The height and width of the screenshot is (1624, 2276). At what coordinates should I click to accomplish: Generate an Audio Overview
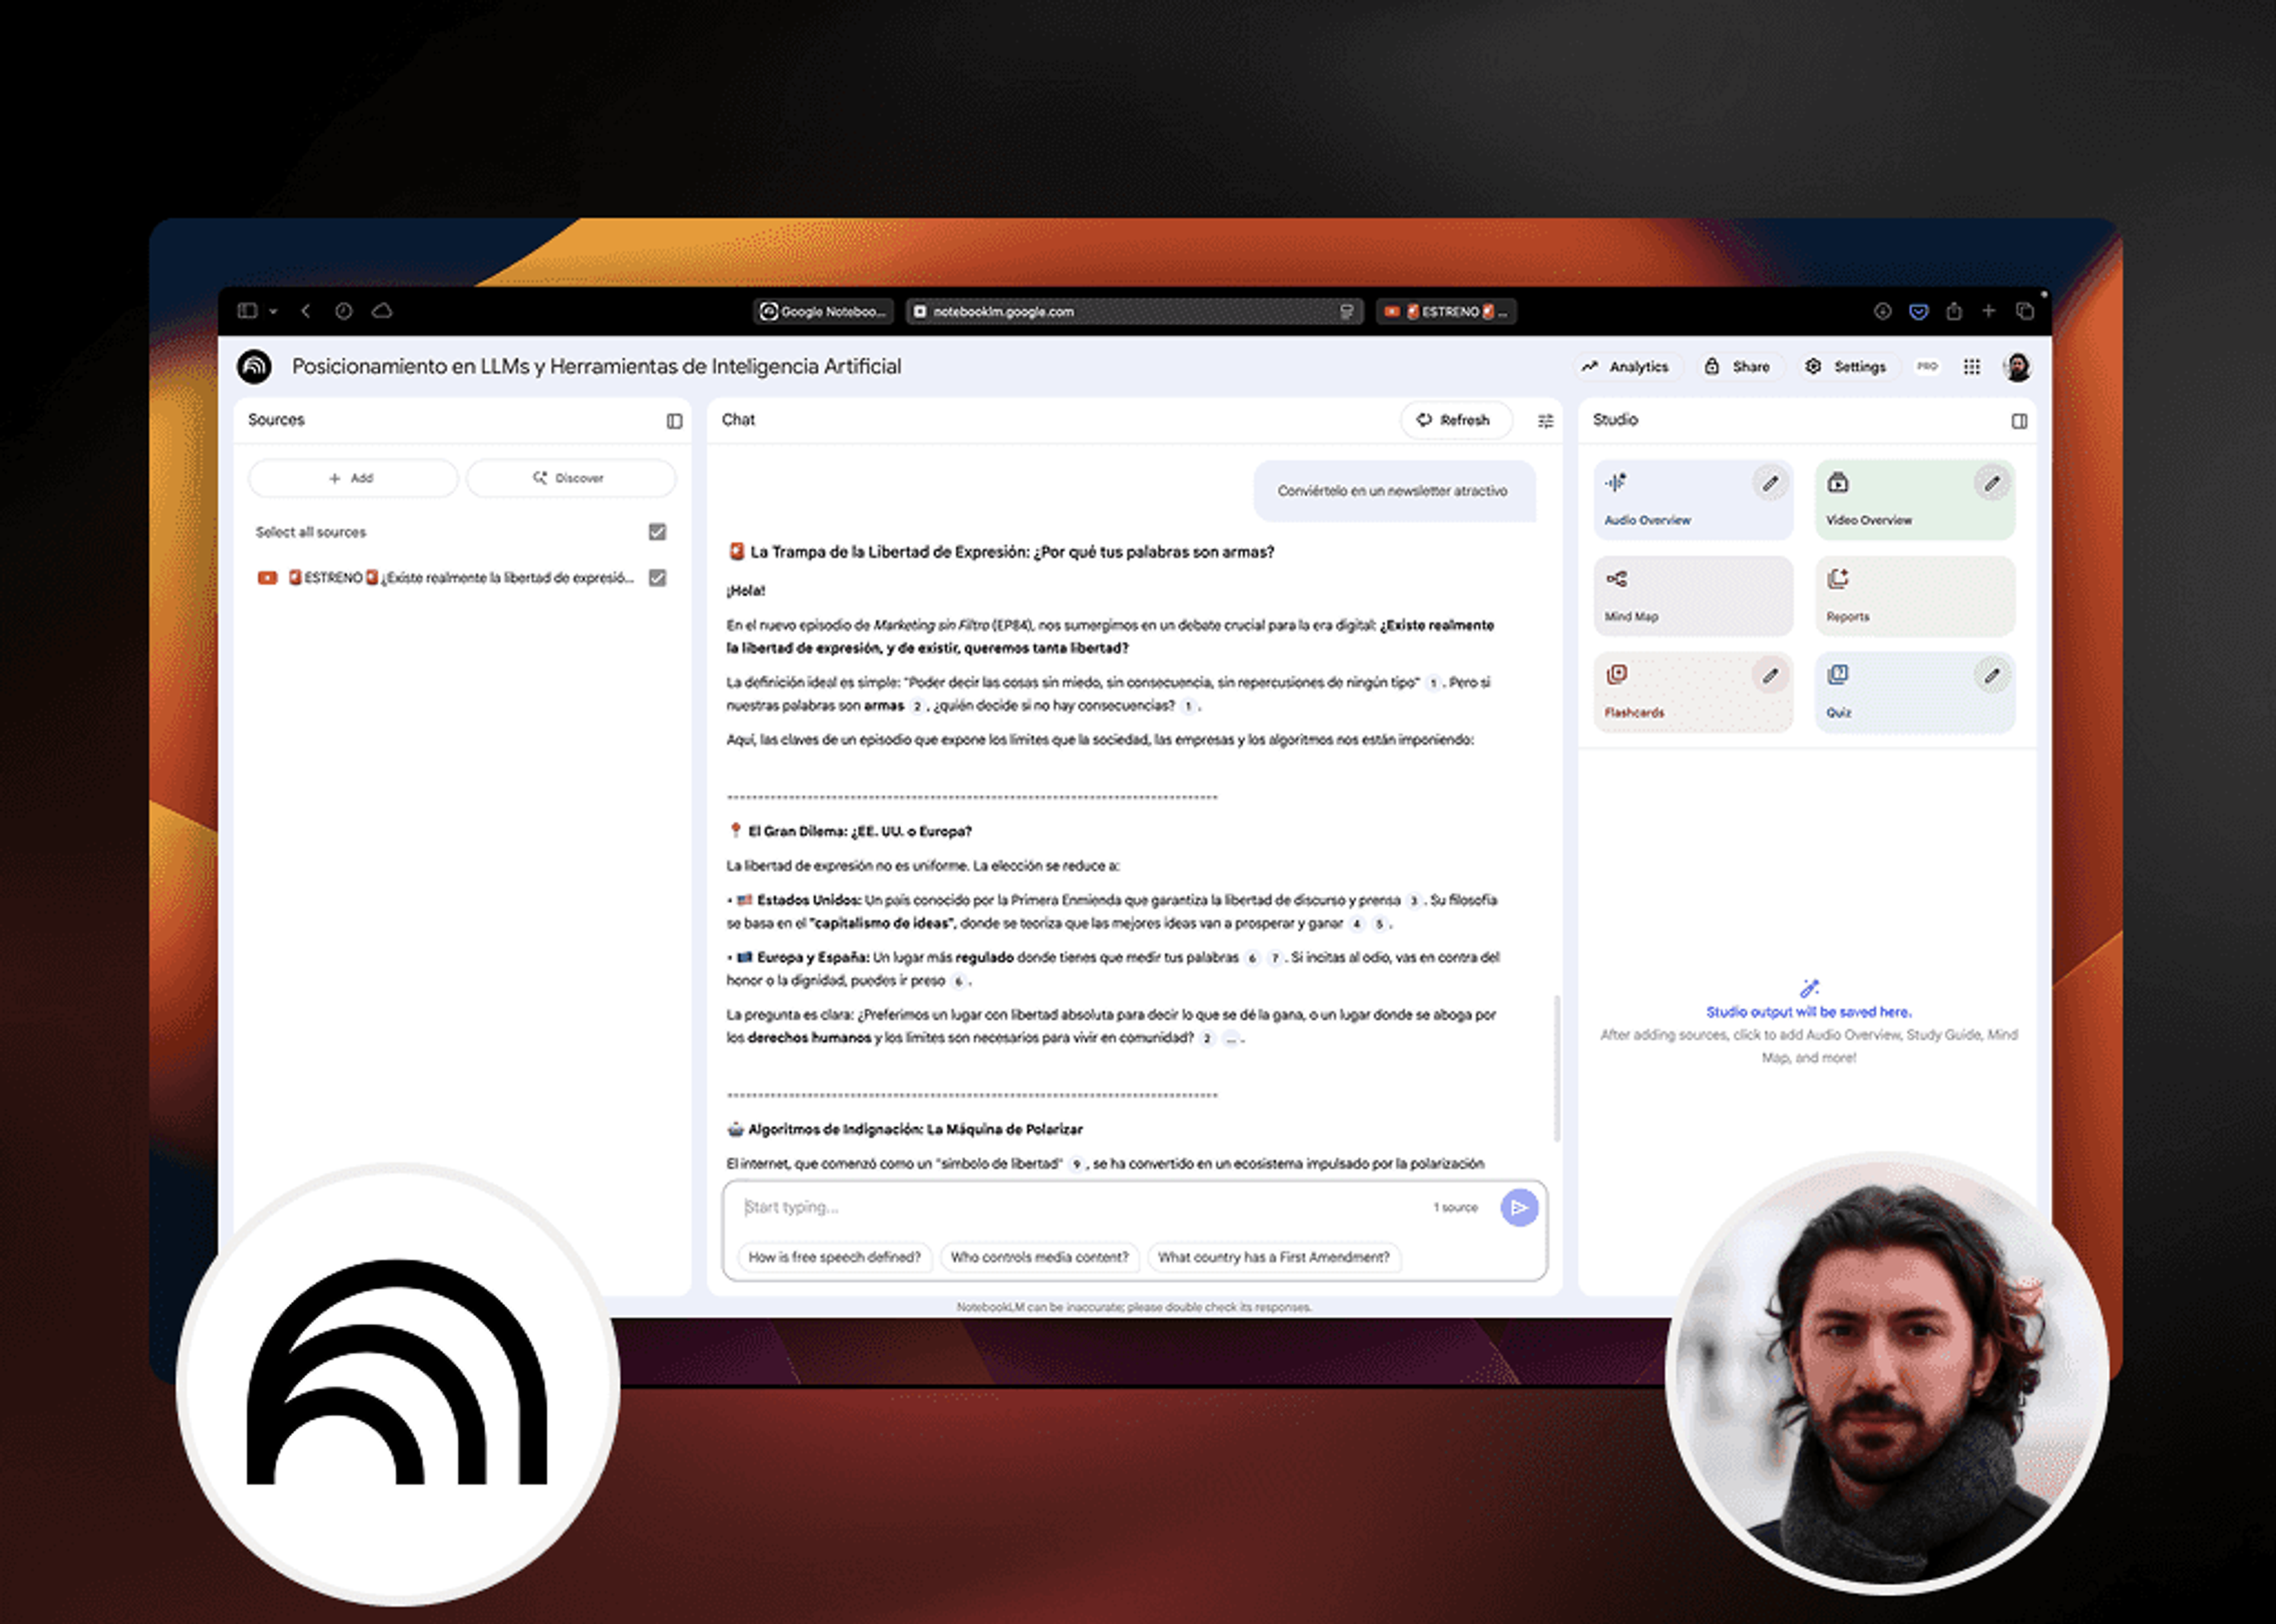click(1693, 500)
